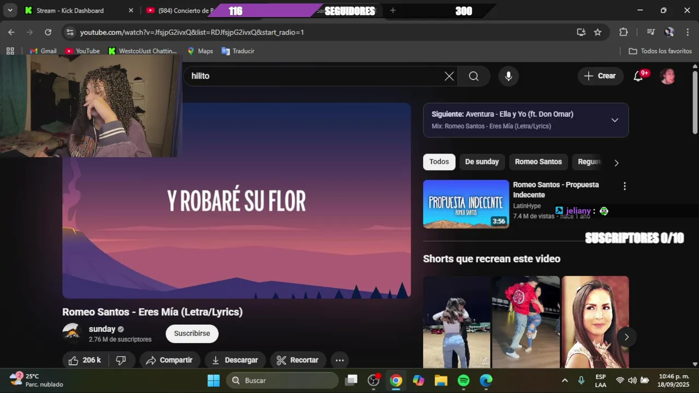Image resolution: width=699 pixels, height=393 pixels.
Task: Share the video with Compartir
Action: point(169,360)
